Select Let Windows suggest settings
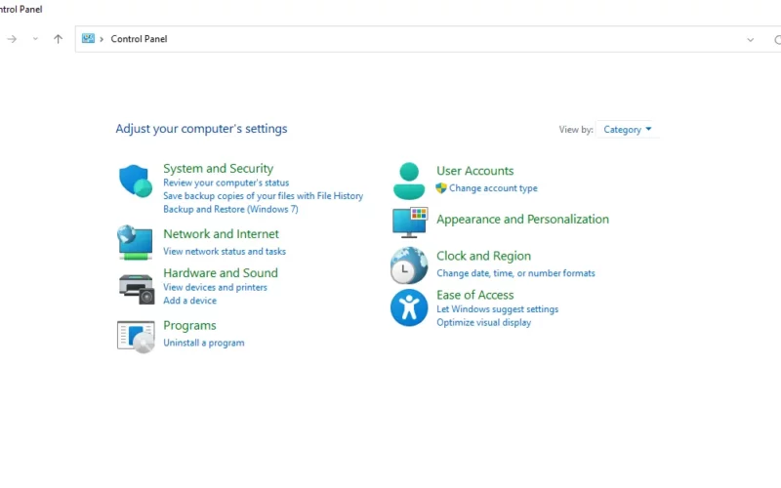The image size is (781, 488). coord(498,309)
